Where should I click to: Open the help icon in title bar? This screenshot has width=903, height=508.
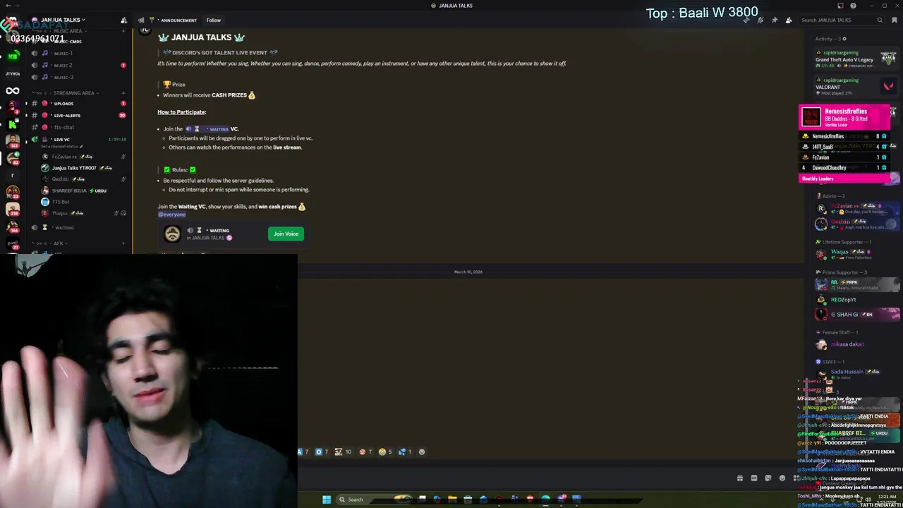tap(853, 6)
